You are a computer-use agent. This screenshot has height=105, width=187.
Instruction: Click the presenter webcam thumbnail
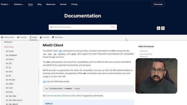coord(156,76)
